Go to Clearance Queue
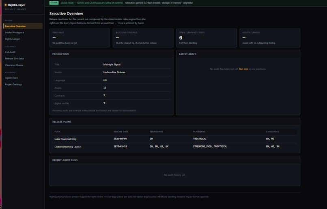This screenshot has width=327, height=209. pos(14,65)
